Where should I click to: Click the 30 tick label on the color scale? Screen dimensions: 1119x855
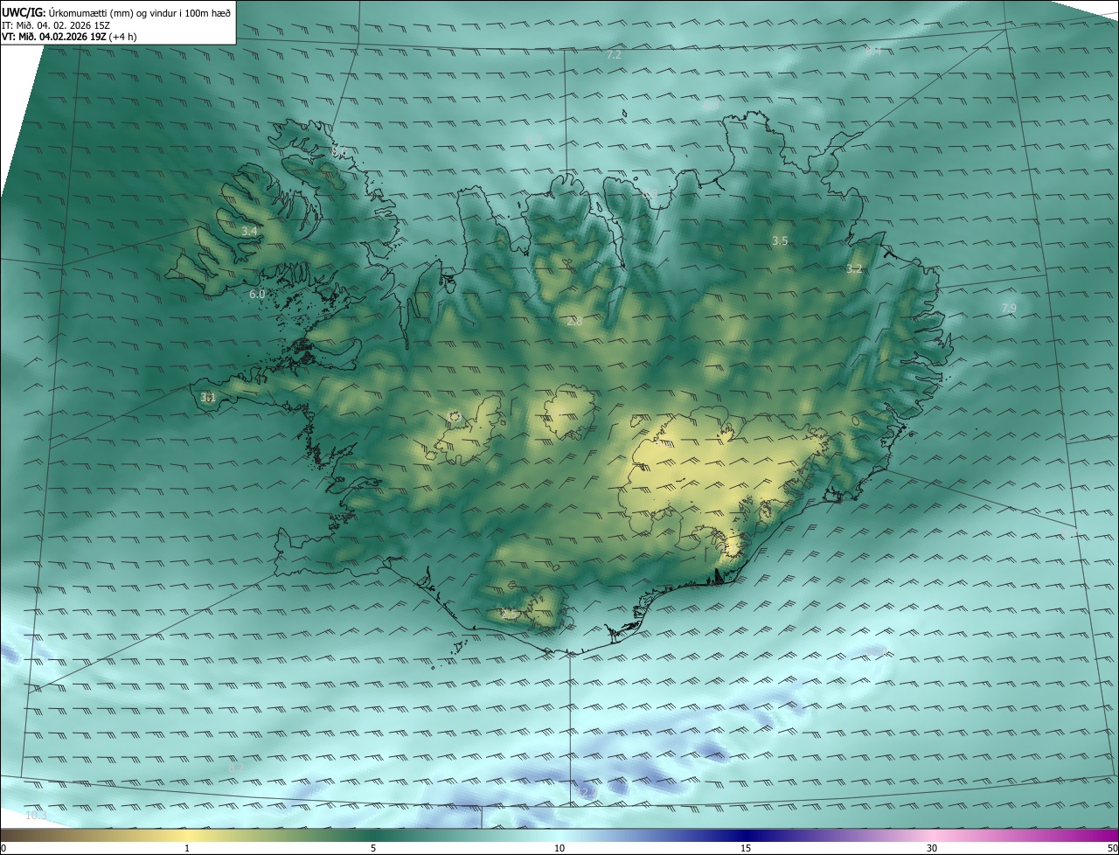pyautogui.click(x=932, y=848)
